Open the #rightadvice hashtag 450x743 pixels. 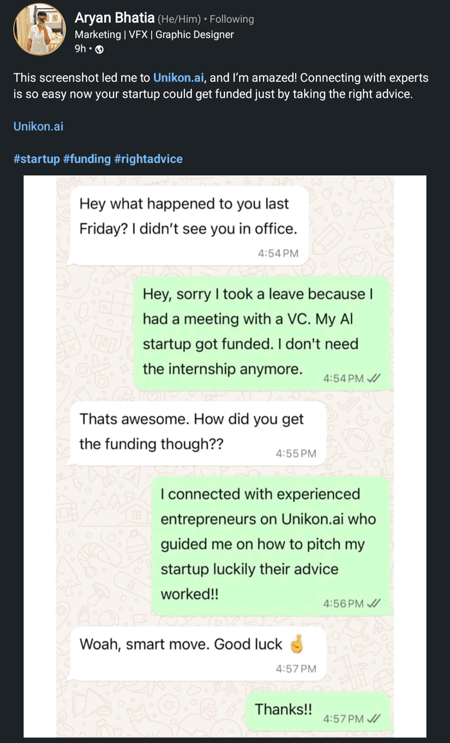click(148, 159)
